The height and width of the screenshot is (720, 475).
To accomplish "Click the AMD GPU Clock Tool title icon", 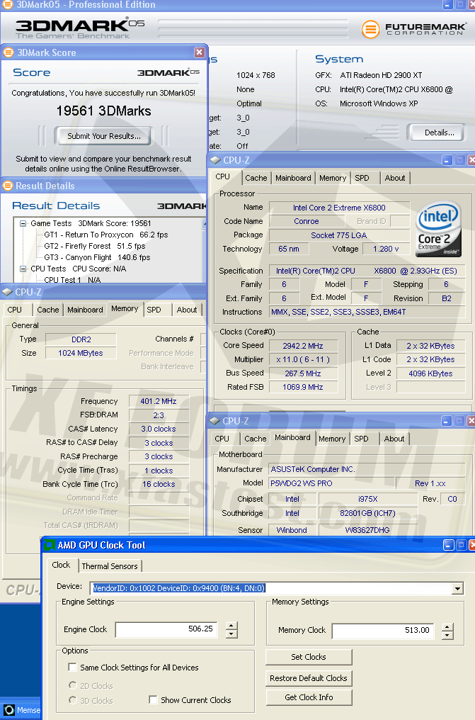I will click(x=49, y=545).
